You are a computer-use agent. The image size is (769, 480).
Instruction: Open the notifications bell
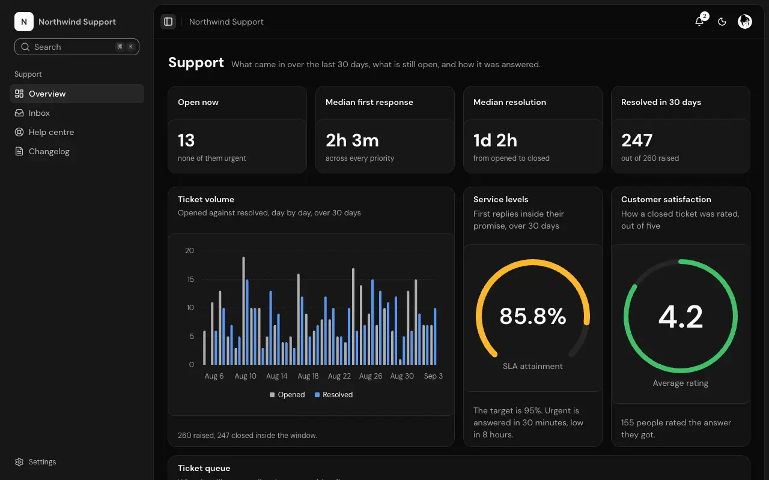click(x=699, y=22)
